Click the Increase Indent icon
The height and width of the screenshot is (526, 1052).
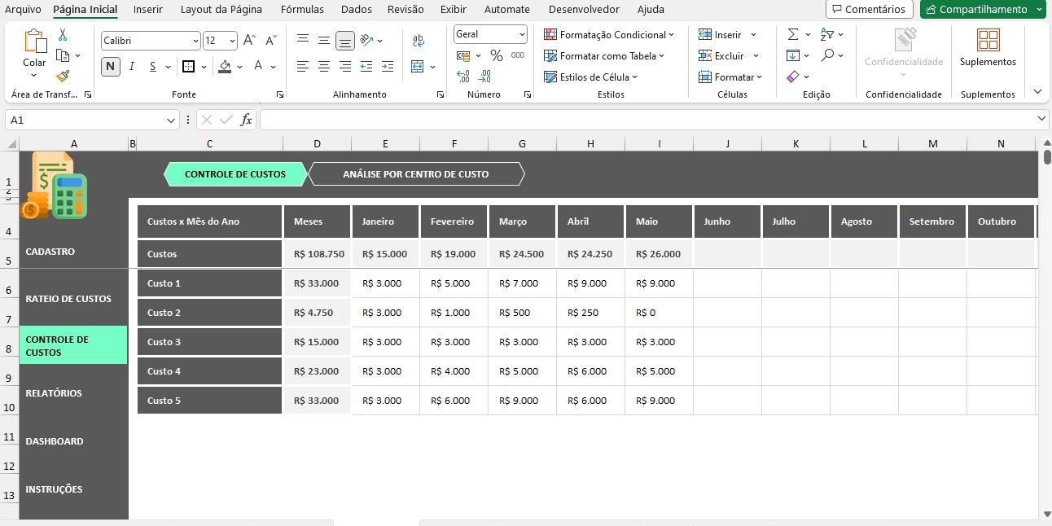tap(388, 67)
